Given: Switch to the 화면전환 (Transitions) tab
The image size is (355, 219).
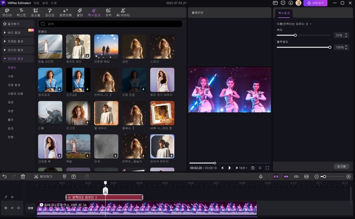Looking at the screenshot, I should pos(65,13).
